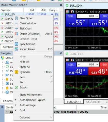Click the USDCHF chart depth of market icon
This screenshot has height=122, width=108.
click(x=68, y=60)
